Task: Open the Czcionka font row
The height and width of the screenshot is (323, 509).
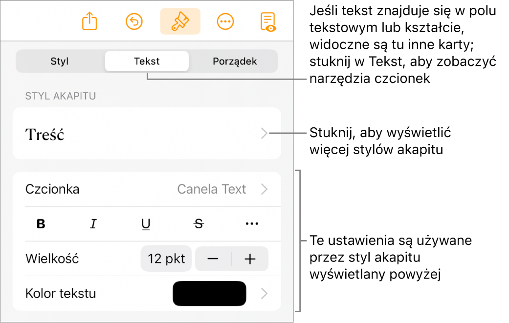Action: click(x=147, y=189)
